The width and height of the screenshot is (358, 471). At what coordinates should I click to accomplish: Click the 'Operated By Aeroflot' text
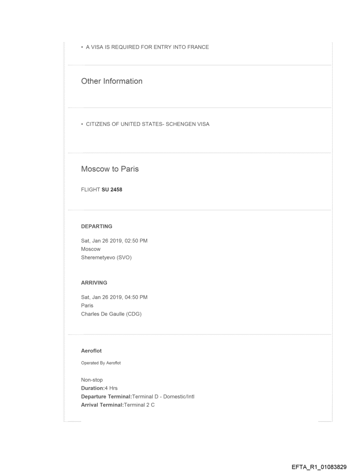(101, 363)
